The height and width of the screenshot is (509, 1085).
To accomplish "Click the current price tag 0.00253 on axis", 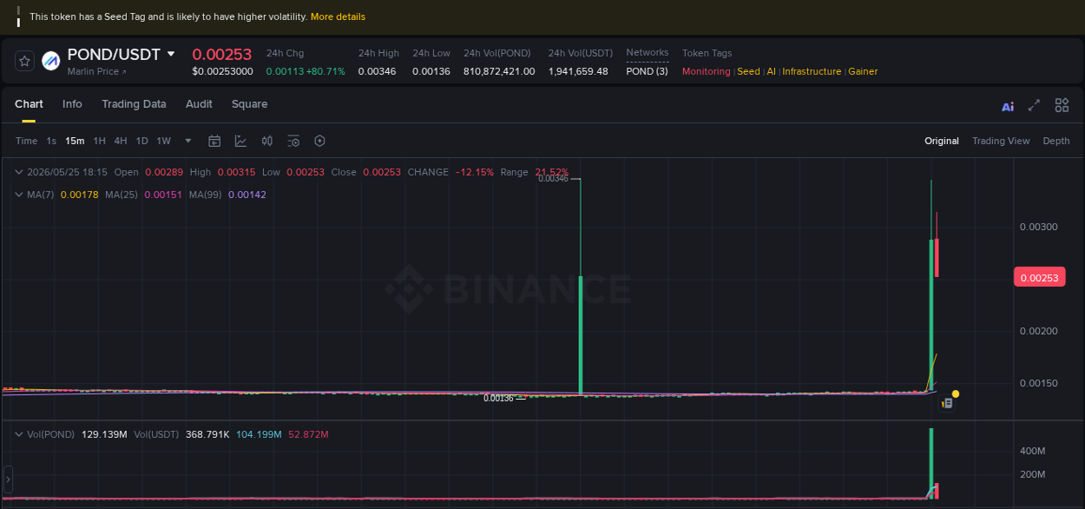I will tap(1039, 278).
